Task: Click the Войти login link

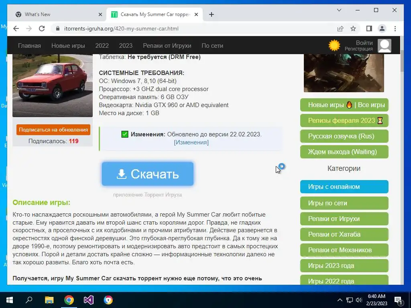Action: pos(364,43)
